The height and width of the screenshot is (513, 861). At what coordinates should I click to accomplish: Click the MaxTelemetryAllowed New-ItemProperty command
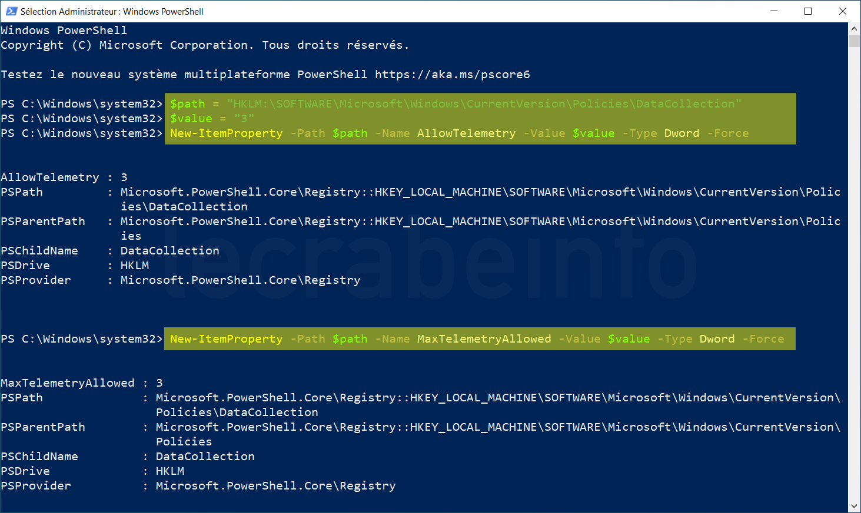(477, 339)
